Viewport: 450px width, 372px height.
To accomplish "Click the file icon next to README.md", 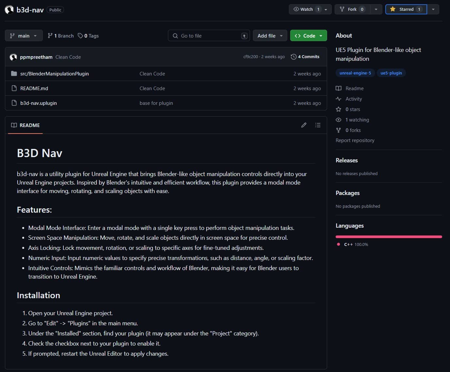I will 14,88.
